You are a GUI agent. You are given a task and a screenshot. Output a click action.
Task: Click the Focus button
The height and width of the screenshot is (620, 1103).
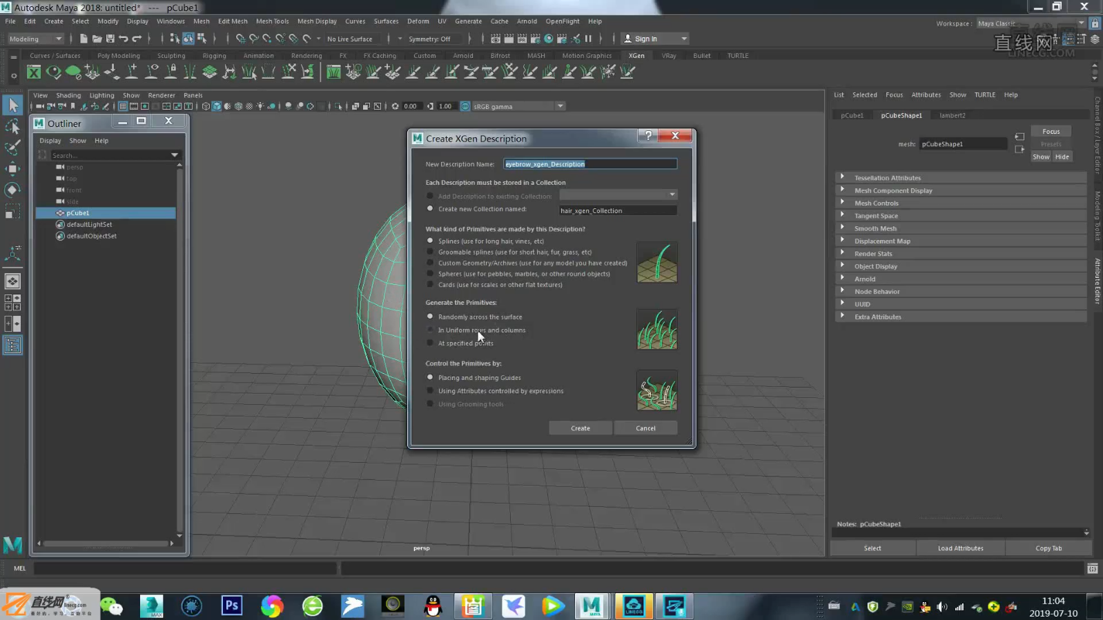[1051, 131]
